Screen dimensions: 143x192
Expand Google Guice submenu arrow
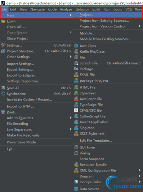click(x=140, y=182)
